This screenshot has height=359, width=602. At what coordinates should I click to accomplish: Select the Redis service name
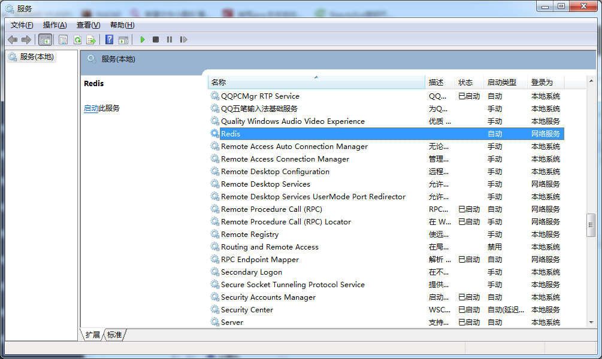231,134
